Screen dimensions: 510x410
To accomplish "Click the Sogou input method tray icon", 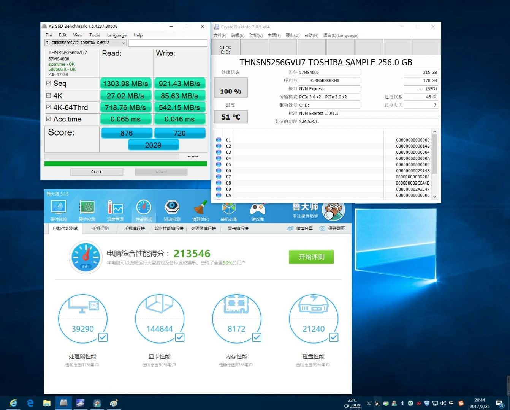I will click(x=461, y=403).
